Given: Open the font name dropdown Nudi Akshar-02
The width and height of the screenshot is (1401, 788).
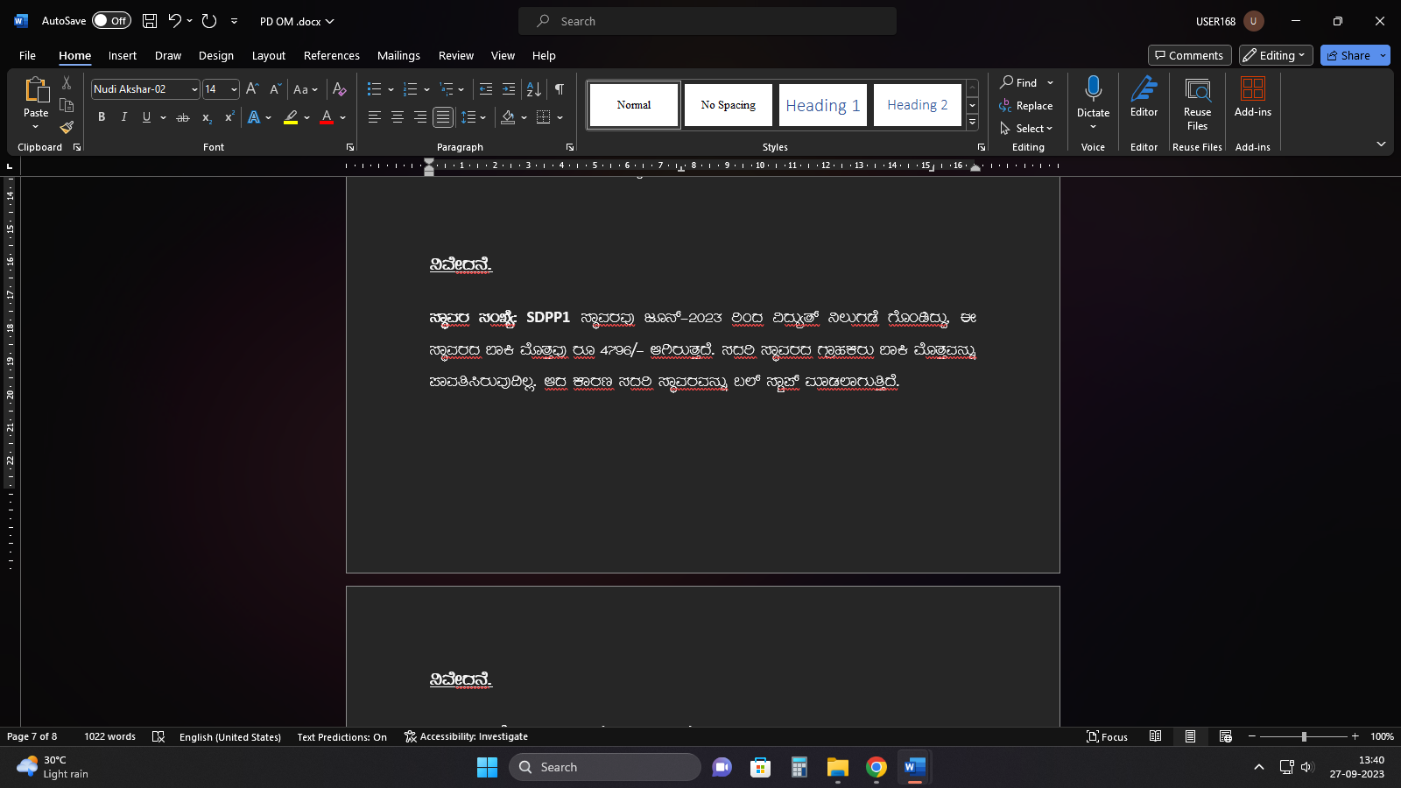Looking at the screenshot, I should pyautogui.click(x=194, y=89).
